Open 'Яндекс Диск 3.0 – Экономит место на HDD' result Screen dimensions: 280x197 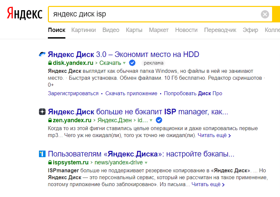(x=123, y=54)
